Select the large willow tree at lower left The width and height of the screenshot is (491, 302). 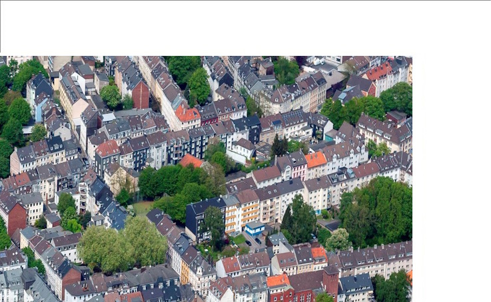coord(122,243)
